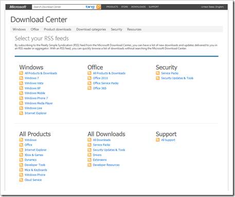235x197 pixels.
Task: Open the Office 365 feed link
Action: point(100,88)
